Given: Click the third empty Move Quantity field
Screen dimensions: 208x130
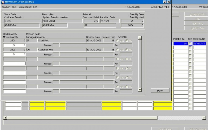Looking at the screenshot, I should click(x=14, y=82).
